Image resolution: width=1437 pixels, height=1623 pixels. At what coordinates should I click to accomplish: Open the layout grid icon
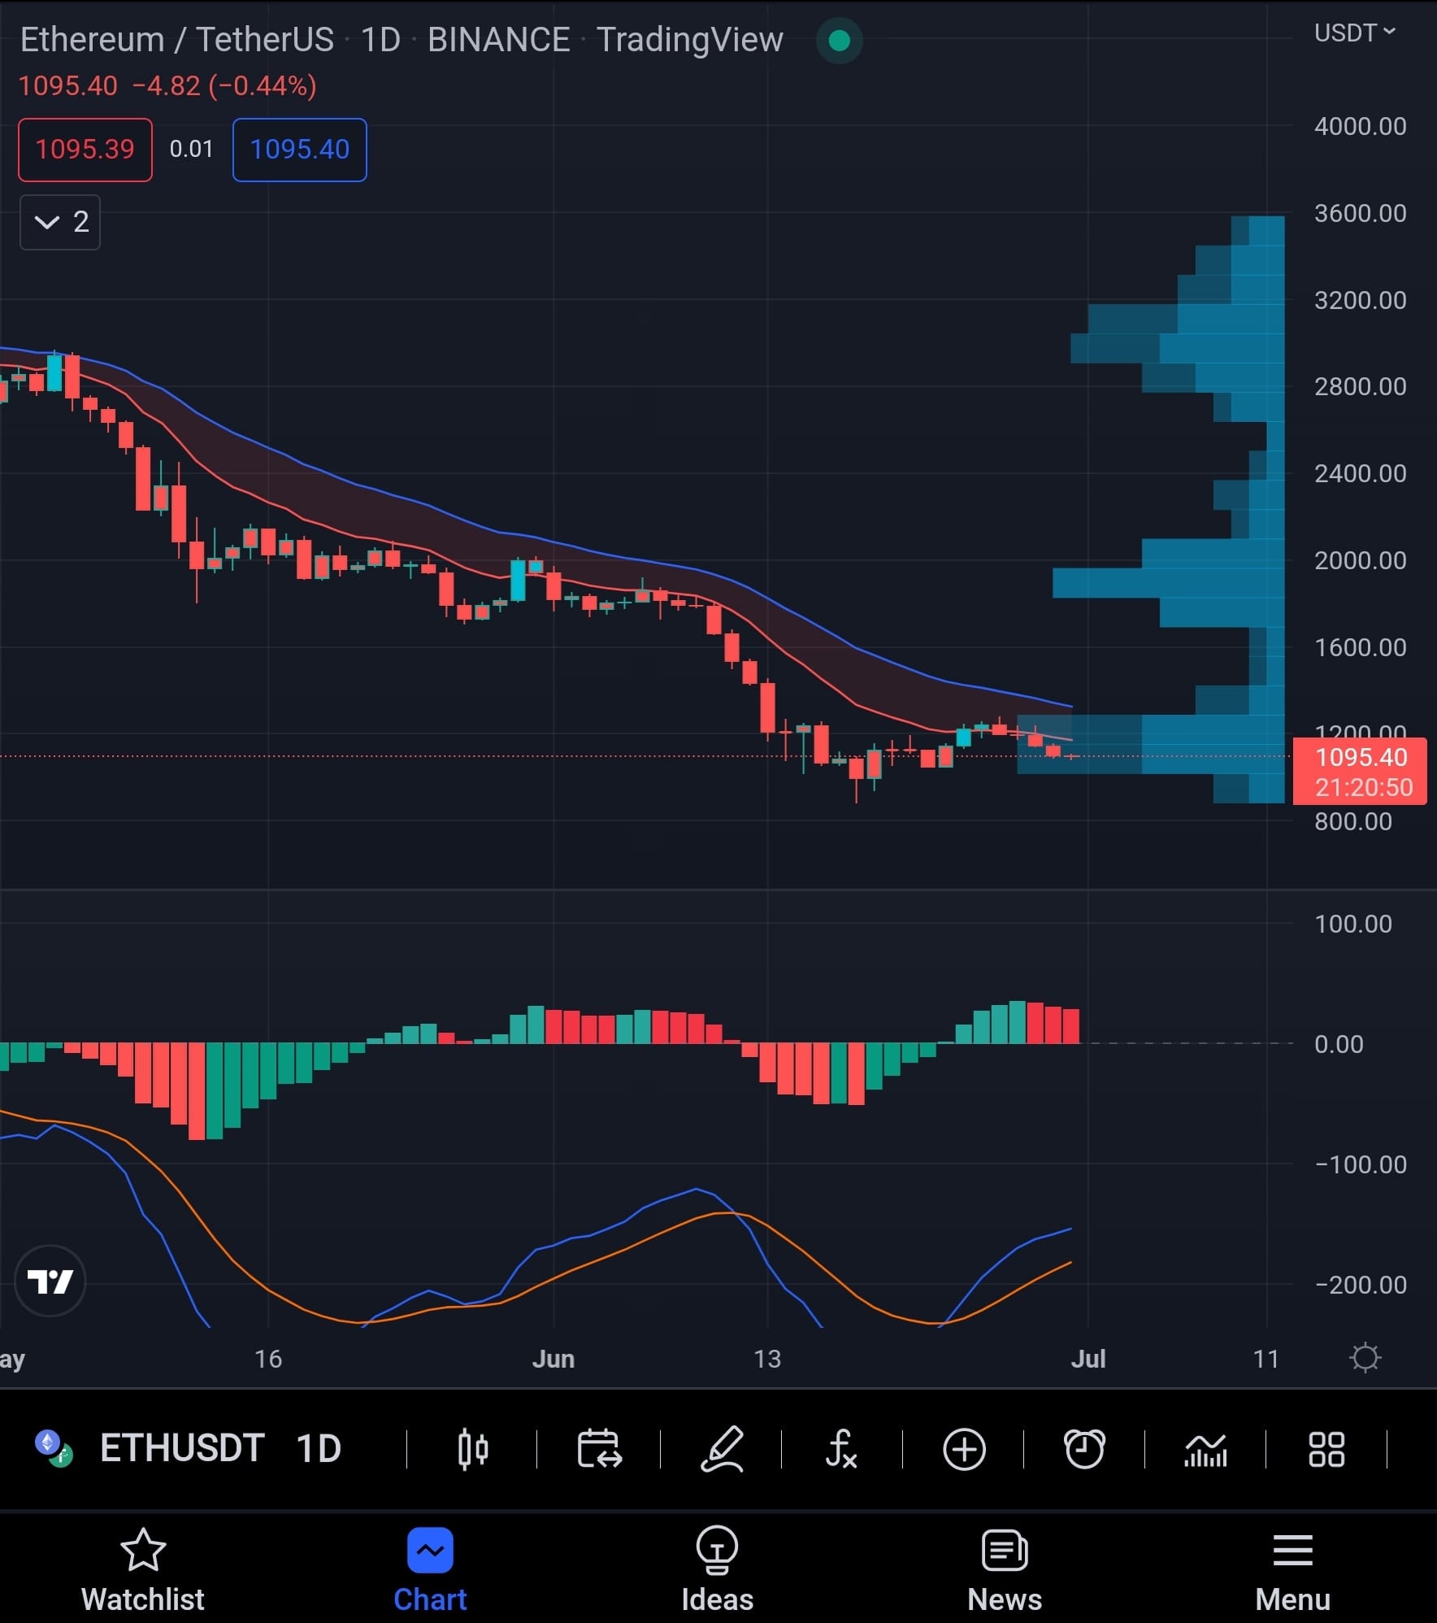coord(1326,1449)
